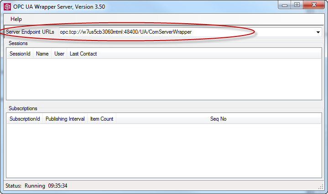Open the Help menu
Image resolution: width=328 pixels, height=194 pixels.
click(16, 19)
